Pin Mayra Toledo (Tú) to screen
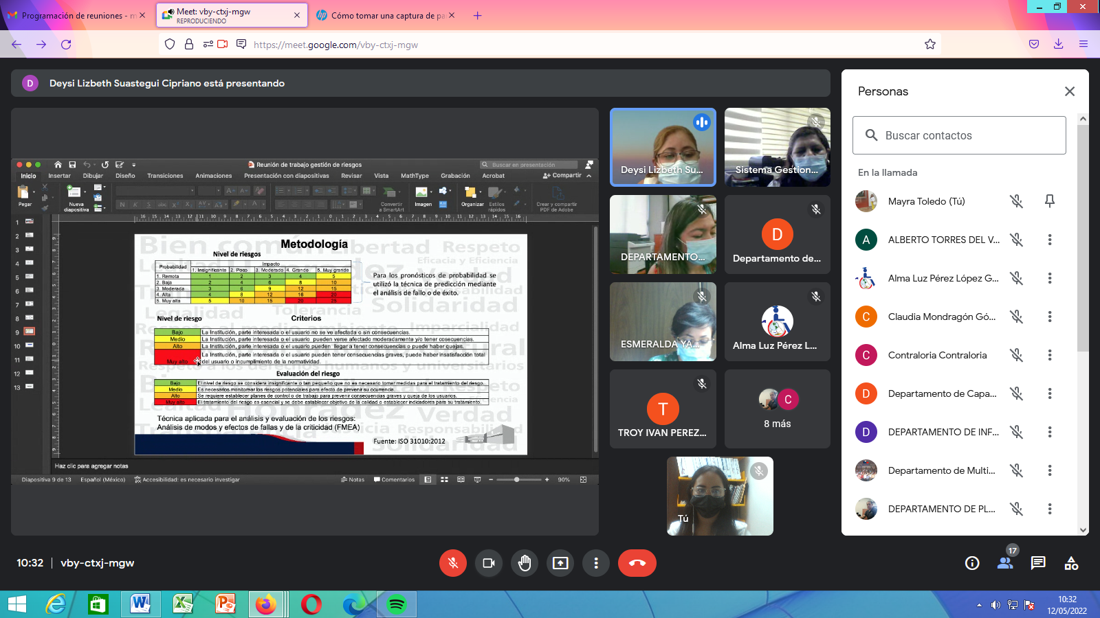Screen dimensions: 1100x618 point(1050,201)
